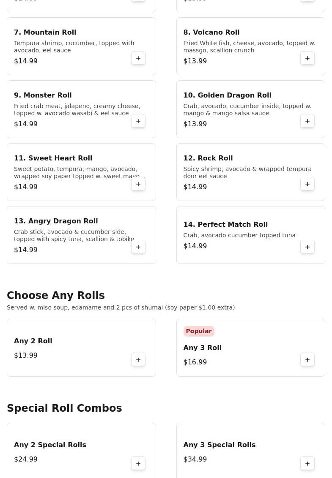This screenshot has width=332, height=478.
Task: Open the Monster Roll description text
Action: tap(77, 110)
